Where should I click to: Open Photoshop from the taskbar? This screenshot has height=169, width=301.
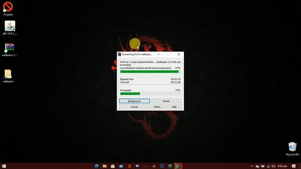point(162,166)
